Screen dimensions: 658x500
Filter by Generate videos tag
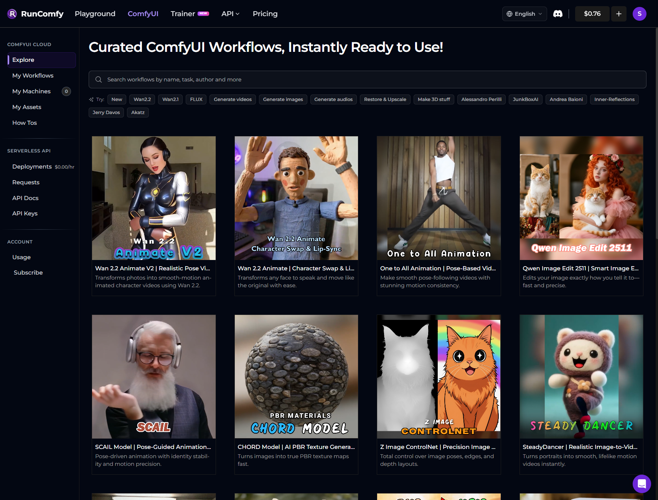[233, 99]
